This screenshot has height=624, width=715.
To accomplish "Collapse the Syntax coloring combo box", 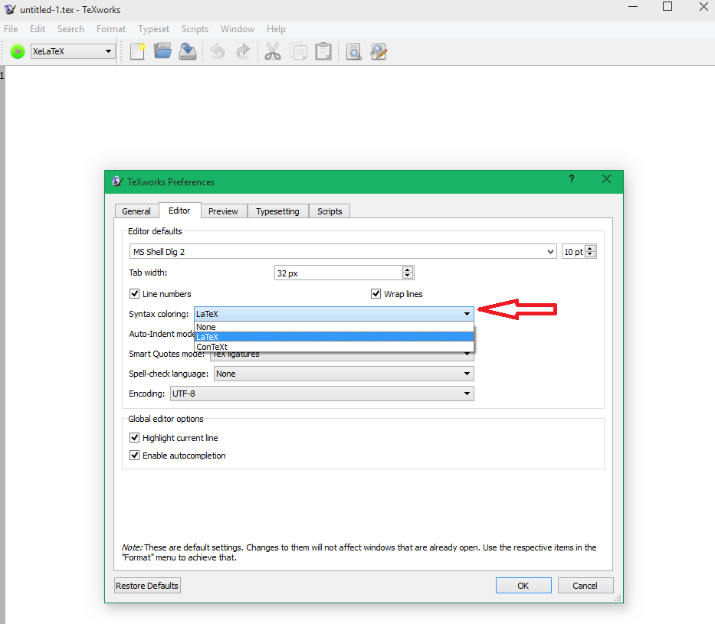I will click(334, 314).
